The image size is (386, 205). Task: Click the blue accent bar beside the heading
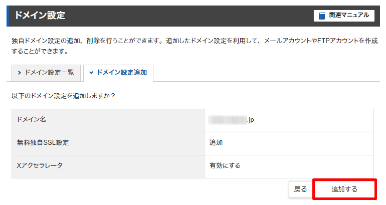8,16
